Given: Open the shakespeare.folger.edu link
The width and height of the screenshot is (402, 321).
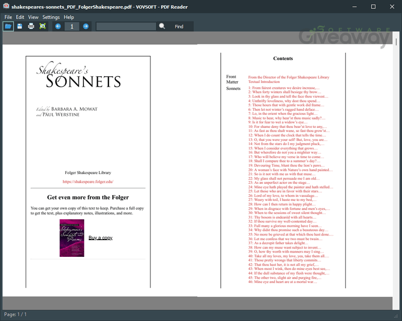Looking at the screenshot, I should (88, 182).
